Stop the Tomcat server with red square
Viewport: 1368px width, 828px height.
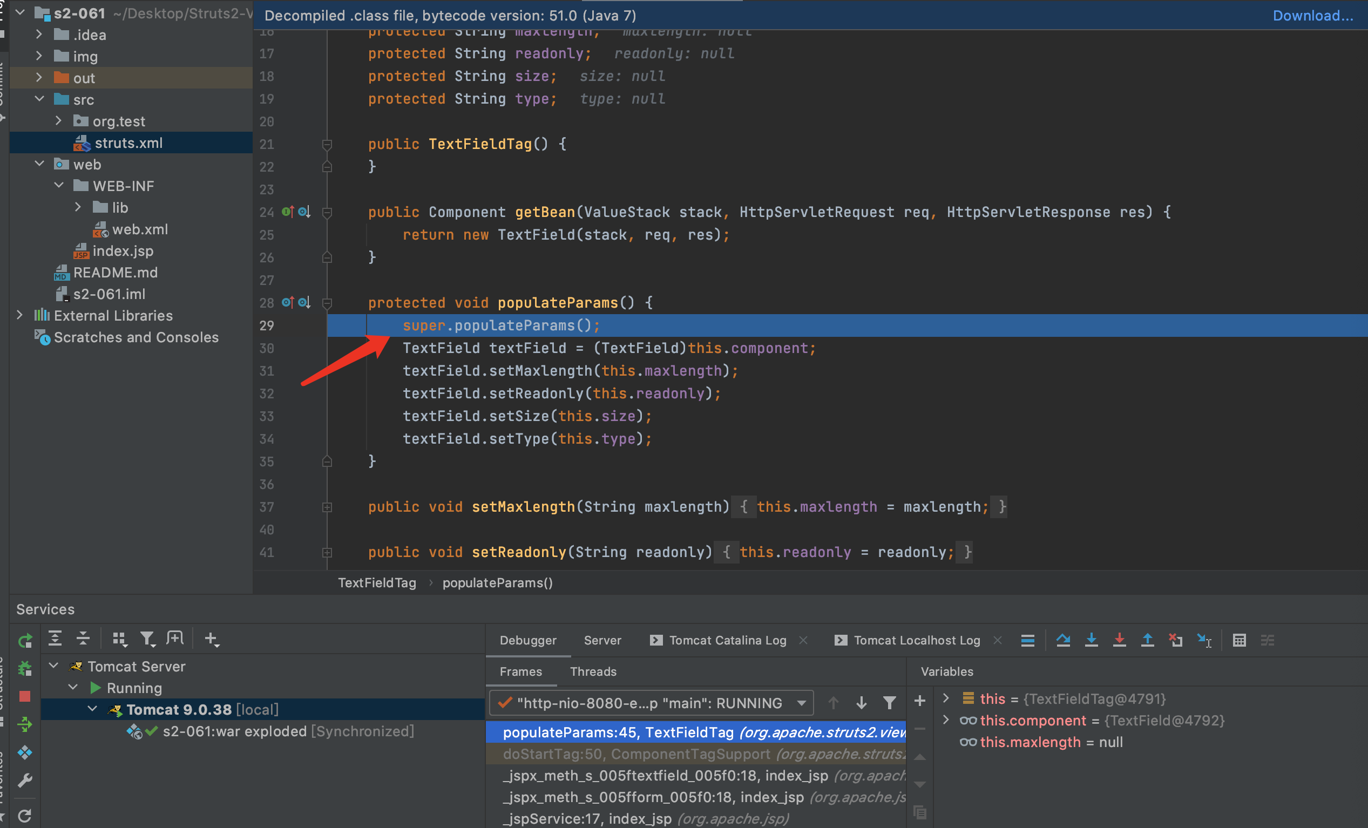click(x=25, y=696)
